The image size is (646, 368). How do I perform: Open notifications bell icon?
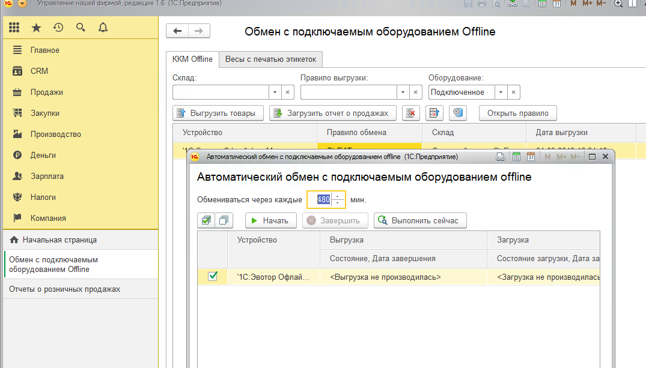[x=103, y=28]
